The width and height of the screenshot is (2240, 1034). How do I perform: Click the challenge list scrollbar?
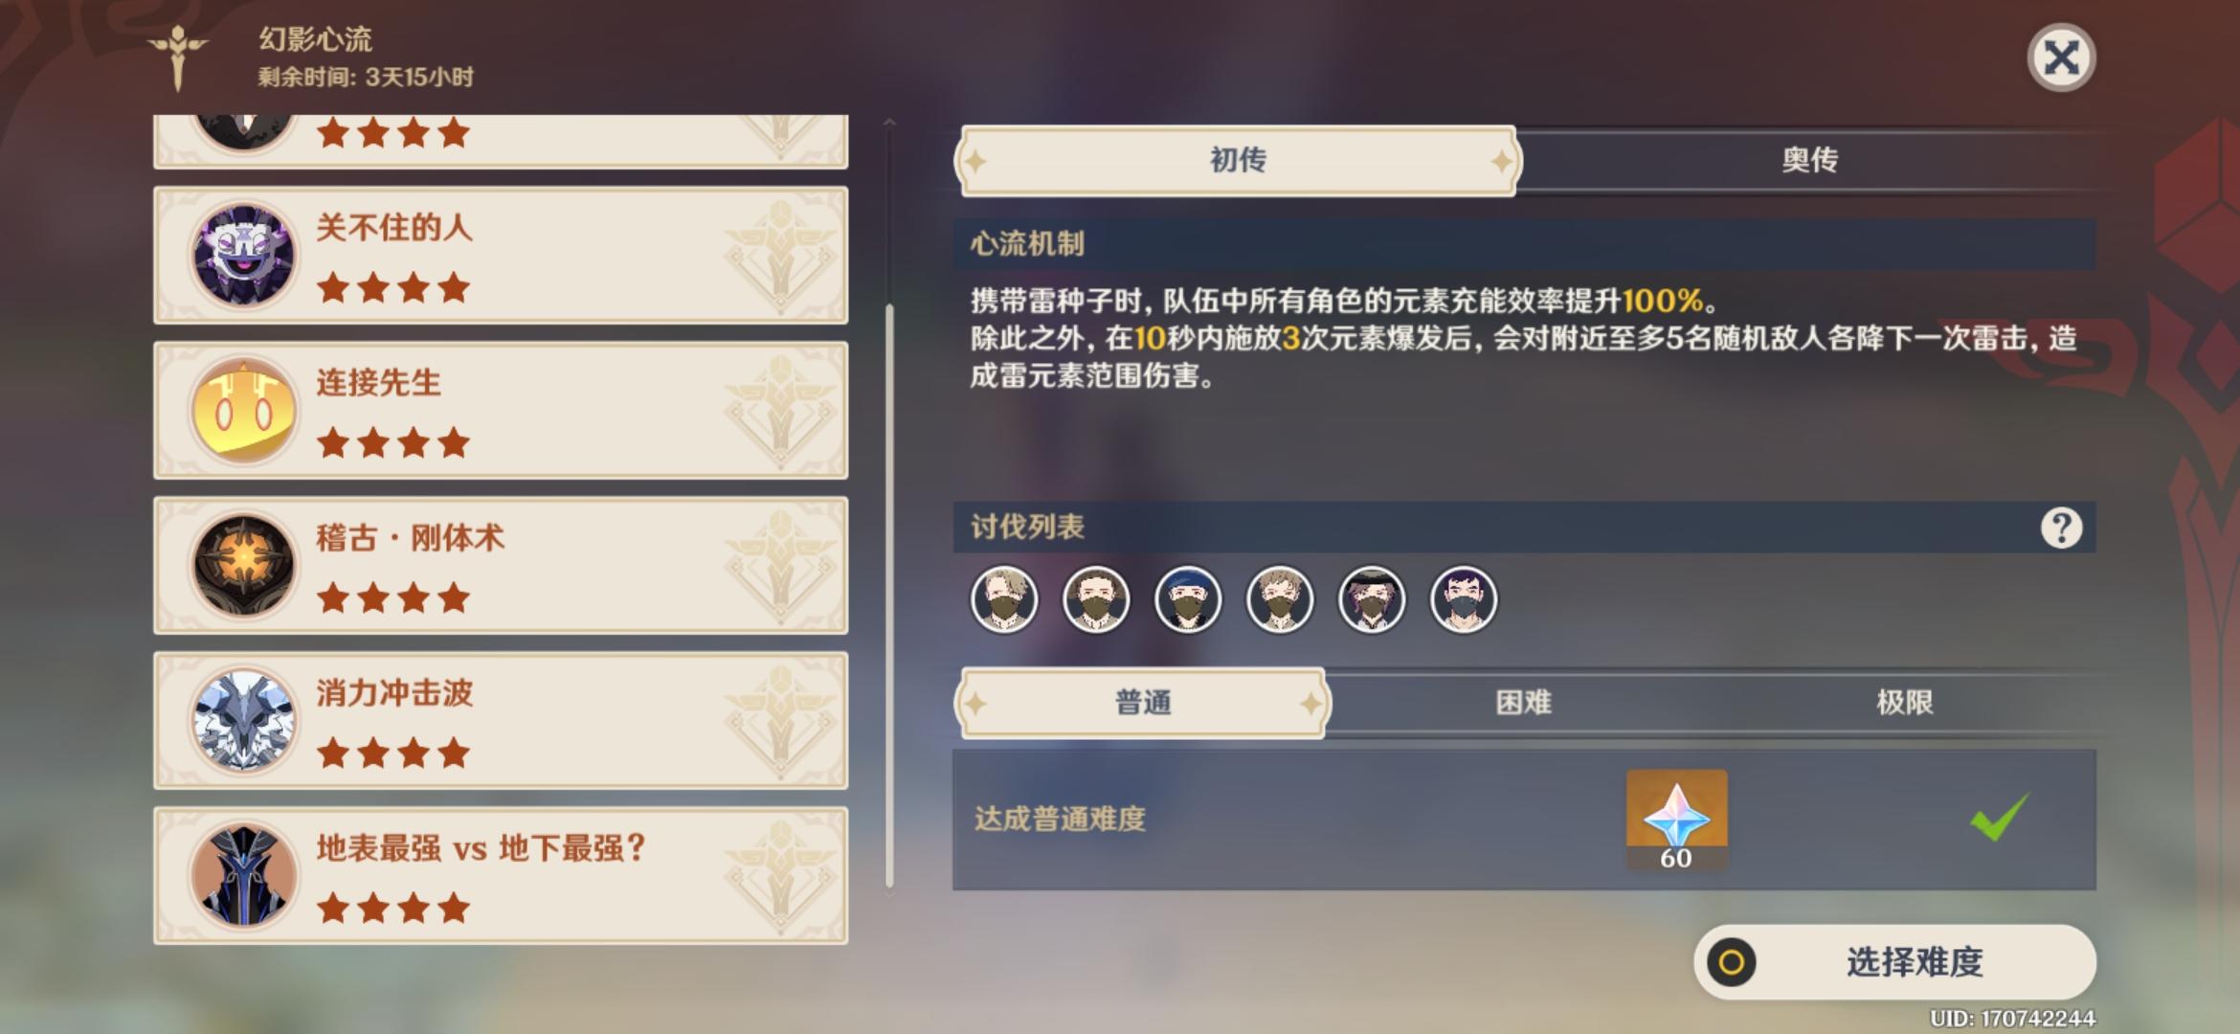[x=889, y=596]
